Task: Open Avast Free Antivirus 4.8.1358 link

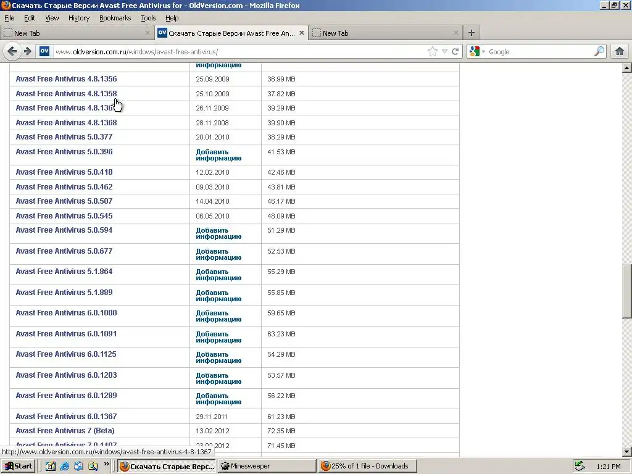Action: [66, 94]
